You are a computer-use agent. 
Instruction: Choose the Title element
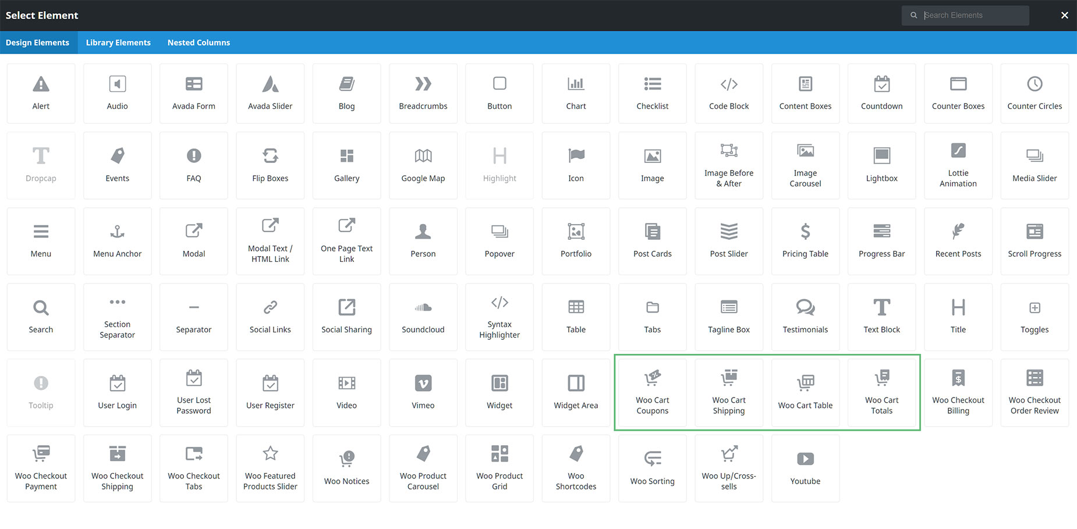pos(958,317)
